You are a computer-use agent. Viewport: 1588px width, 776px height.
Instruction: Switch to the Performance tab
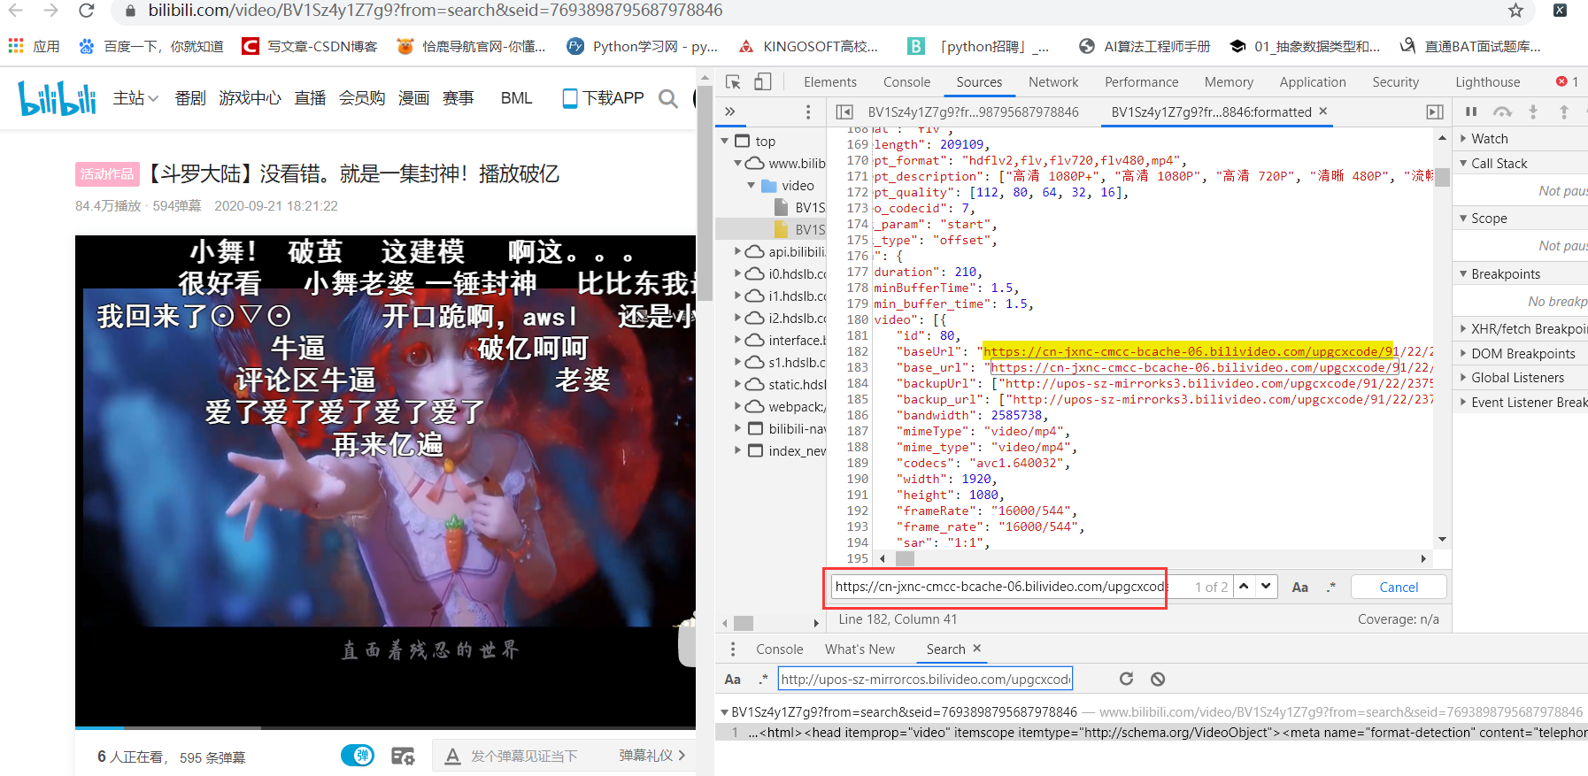point(1141,82)
